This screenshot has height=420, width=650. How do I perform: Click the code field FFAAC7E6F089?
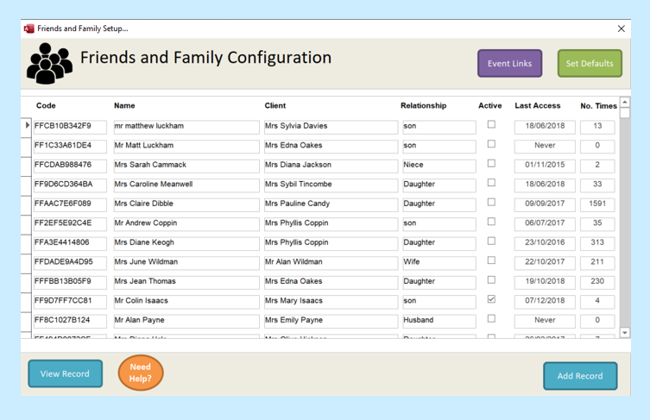click(x=70, y=204)
